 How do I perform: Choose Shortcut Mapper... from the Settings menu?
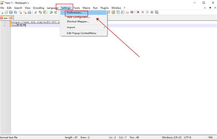click(x=84, y=21)
